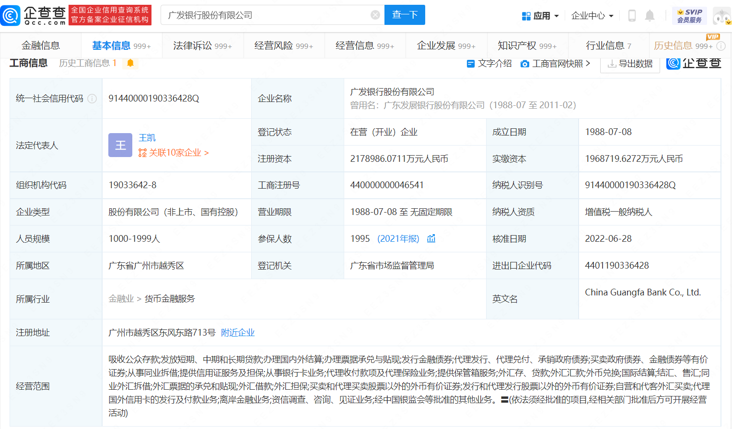
Task: Click the mobile phone icon near the bell
Action: pos(632,15)
